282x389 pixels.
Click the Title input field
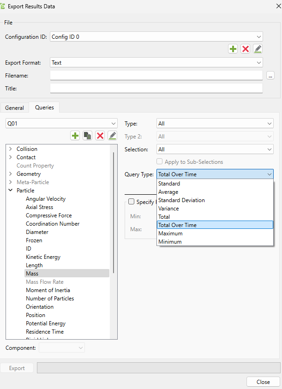[156, 88]
